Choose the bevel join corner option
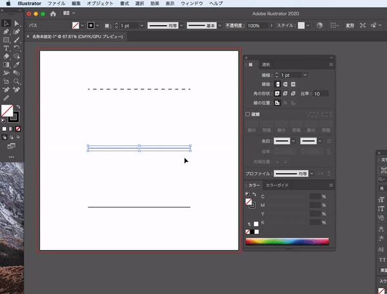 pyautogui.click(x=292, y=94)
